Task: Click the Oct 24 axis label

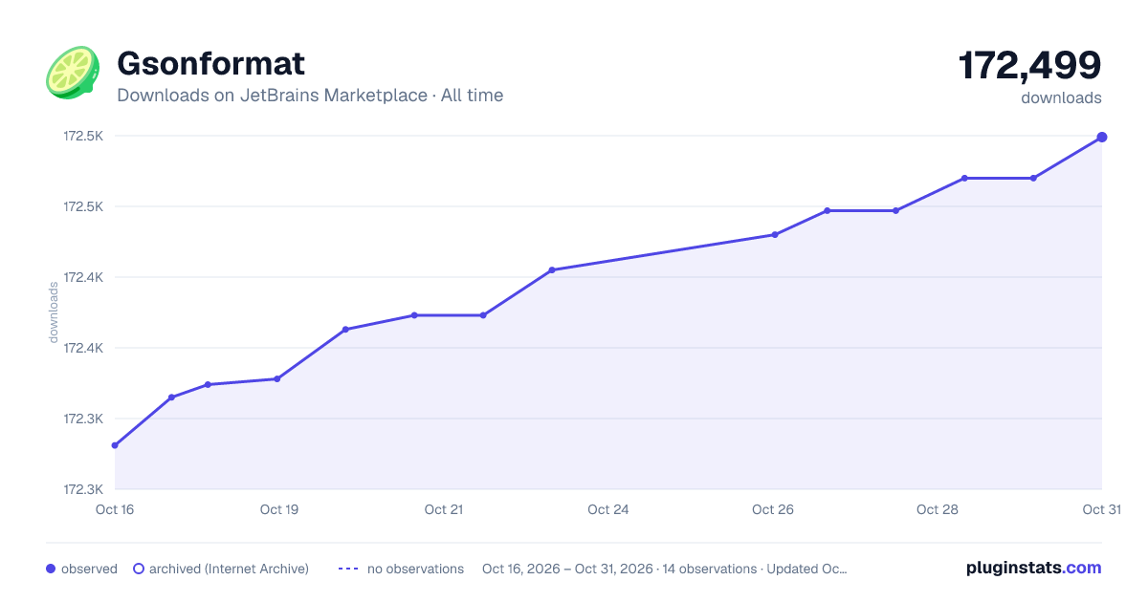Action: click(x=608, y=509)
